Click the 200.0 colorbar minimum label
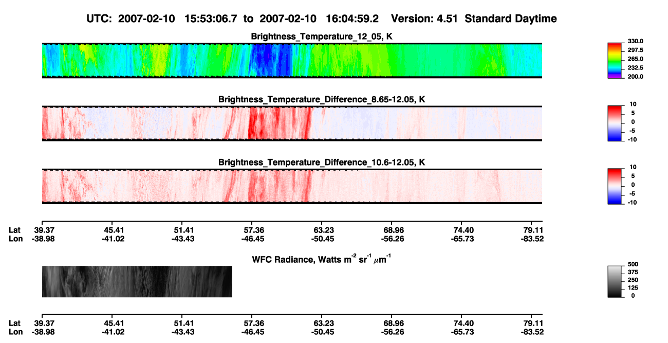Viewport: 668px width, 343px height. [x=636, y=76]
